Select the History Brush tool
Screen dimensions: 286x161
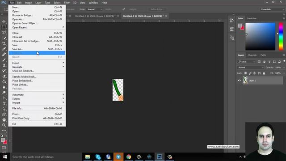[x=4, y=71]
